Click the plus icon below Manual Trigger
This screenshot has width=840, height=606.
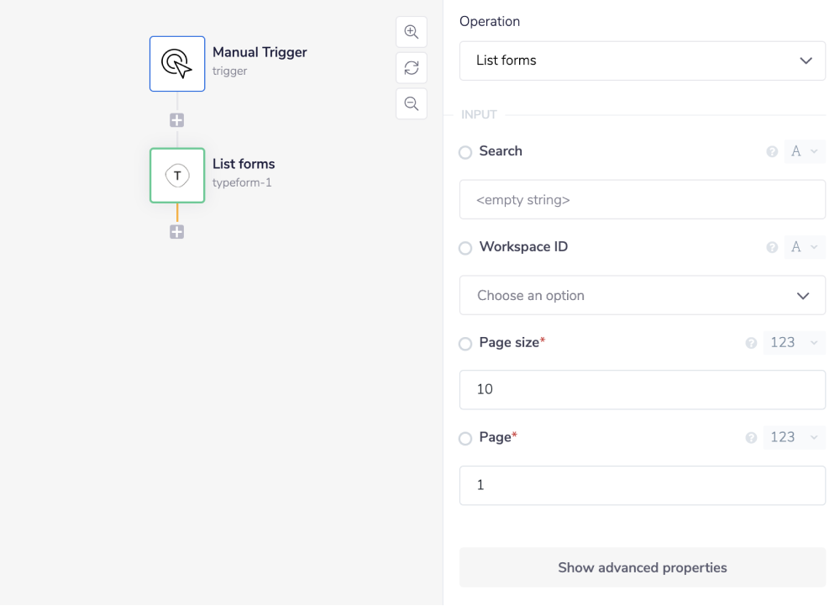pyautogui.click(x=176, y=119)
